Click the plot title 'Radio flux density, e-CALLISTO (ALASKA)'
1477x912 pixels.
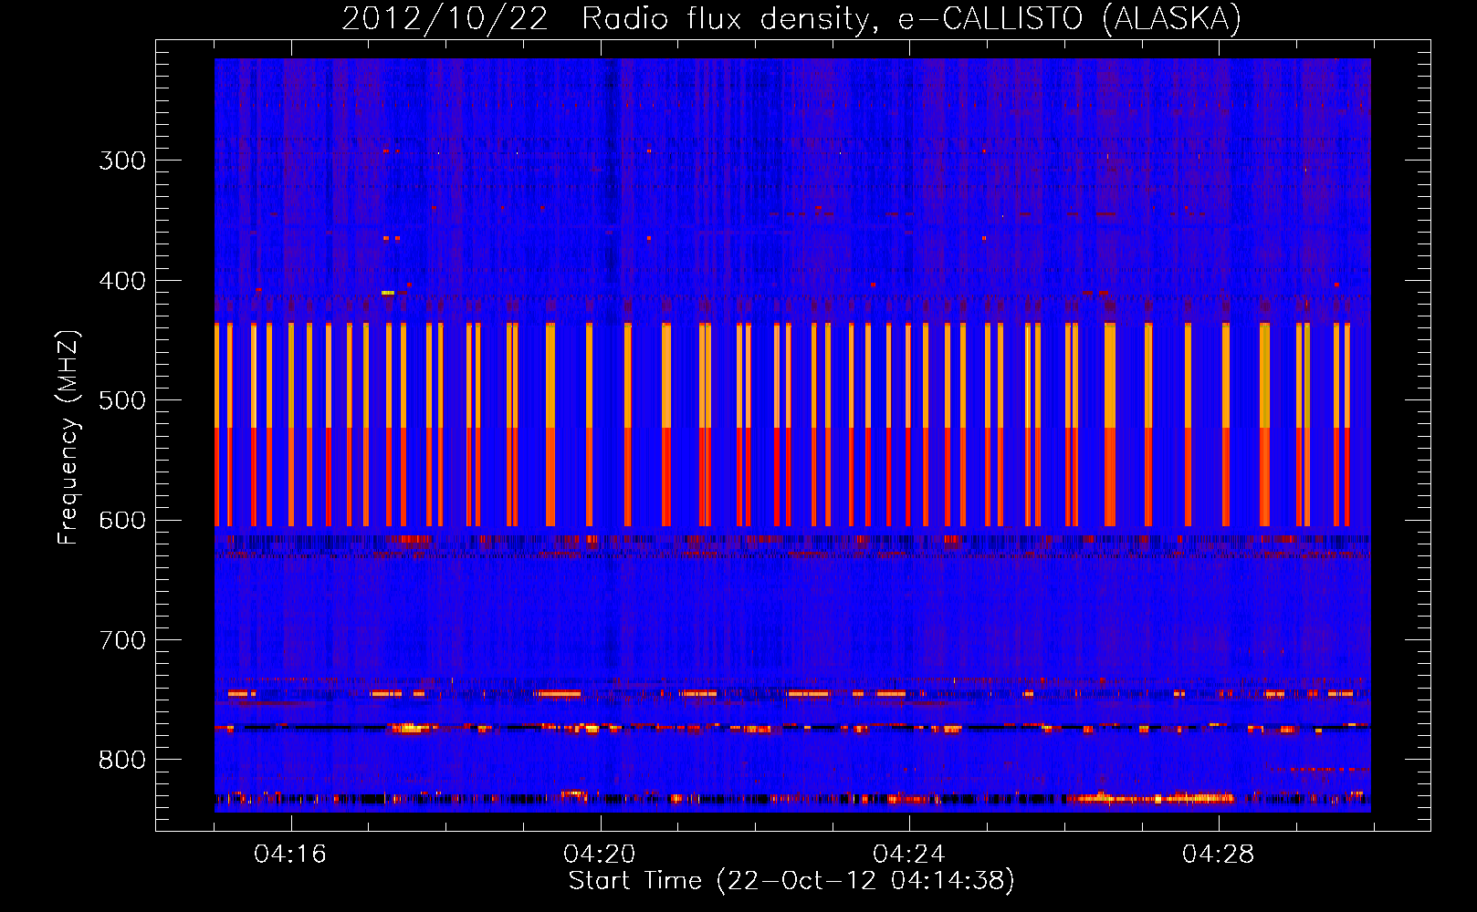coord(911,19)
